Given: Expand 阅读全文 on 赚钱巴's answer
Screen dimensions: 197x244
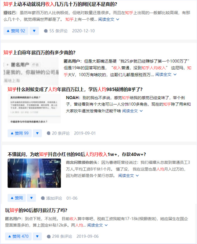Looking at the screenshot, I should (x=109, y=19).
